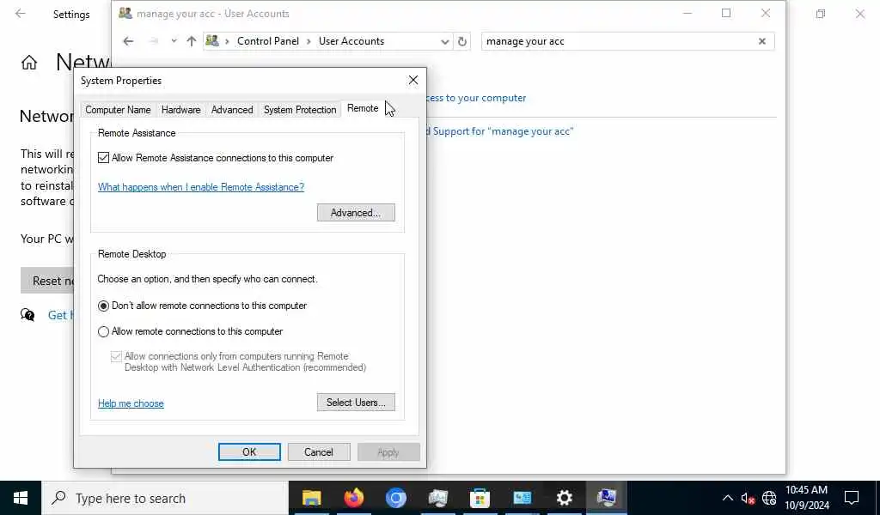The image size is (880, 515).
Task: Click the Reset now button in Settings
Action: (x=47, y=281)
